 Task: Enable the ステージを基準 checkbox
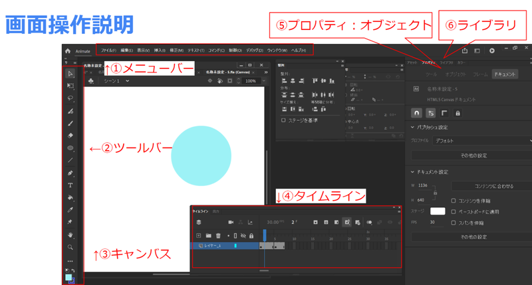pos(283,120)
